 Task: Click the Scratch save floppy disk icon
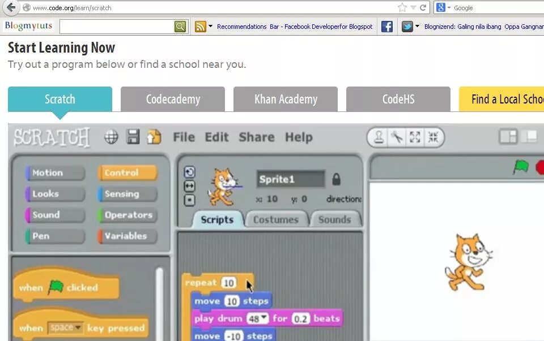point(133,137)
